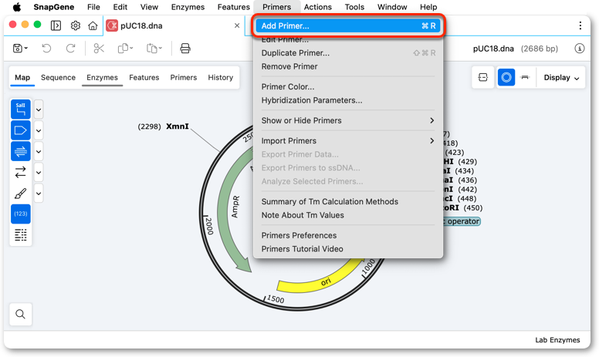Switch to circular map view
Screen dimensions: 599x357
click(506, 77)
